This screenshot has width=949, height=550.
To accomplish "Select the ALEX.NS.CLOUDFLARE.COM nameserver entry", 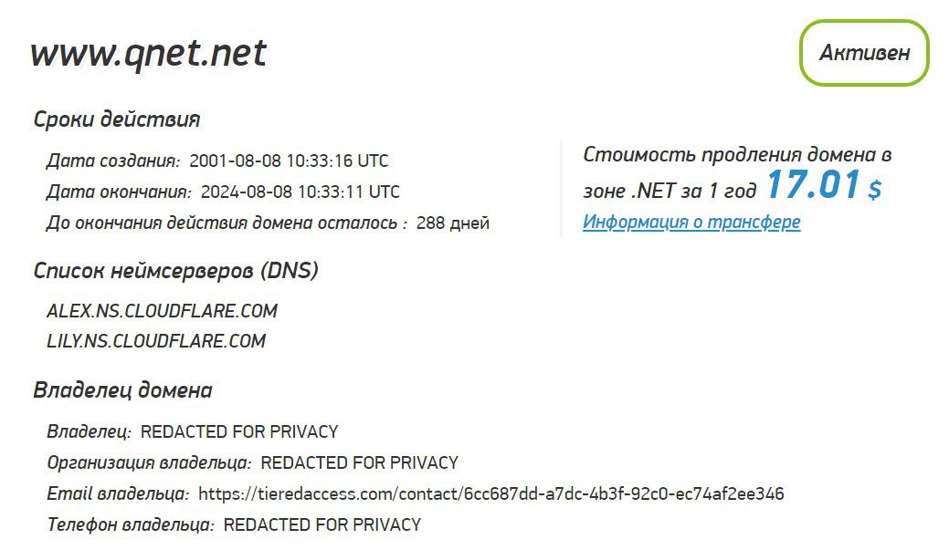I will click(x=162, y=311).
